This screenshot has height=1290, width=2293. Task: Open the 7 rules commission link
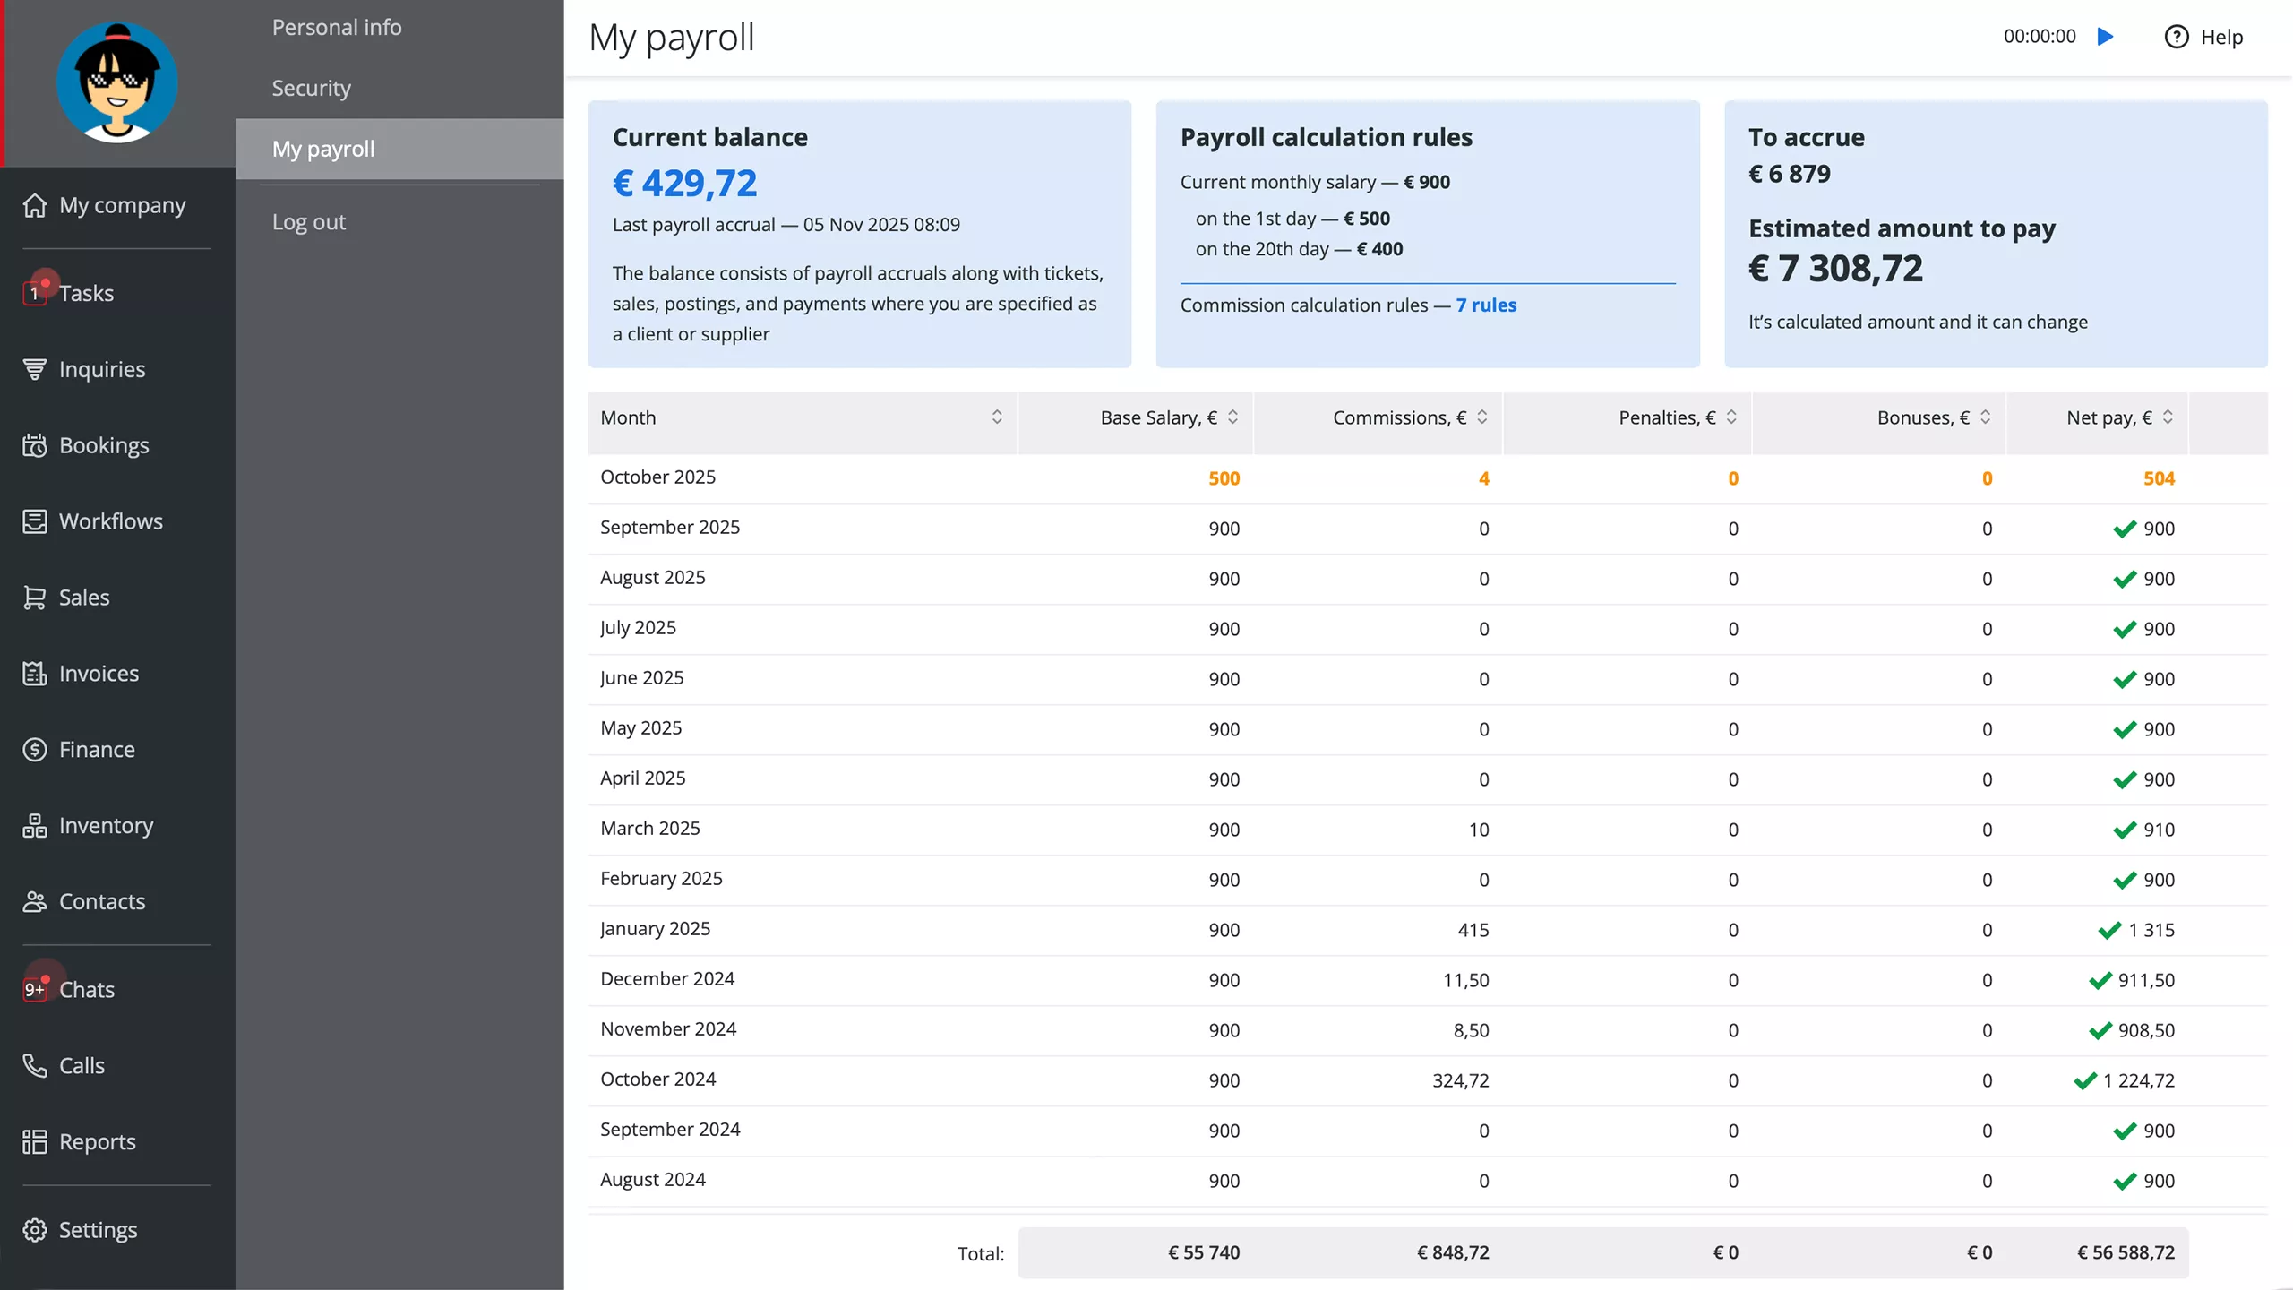click(x=1485, y=305)
